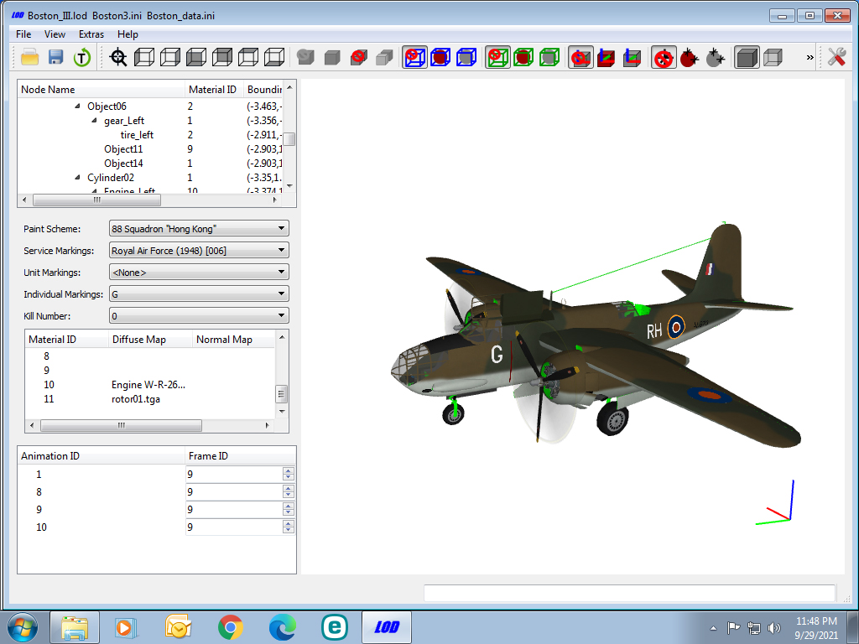Increase Frame ID for animation 1
The height and width of the screenshot is (644, 859).
pyautogui.click(x=289, y=471)
